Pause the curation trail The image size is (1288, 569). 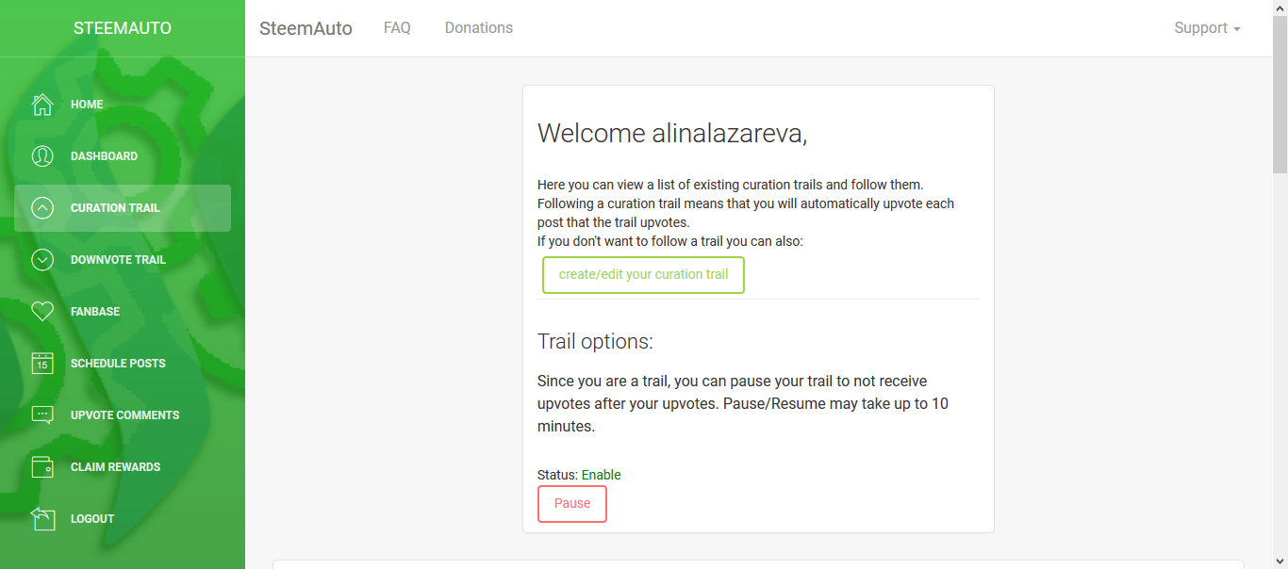(x=572, y=504)
